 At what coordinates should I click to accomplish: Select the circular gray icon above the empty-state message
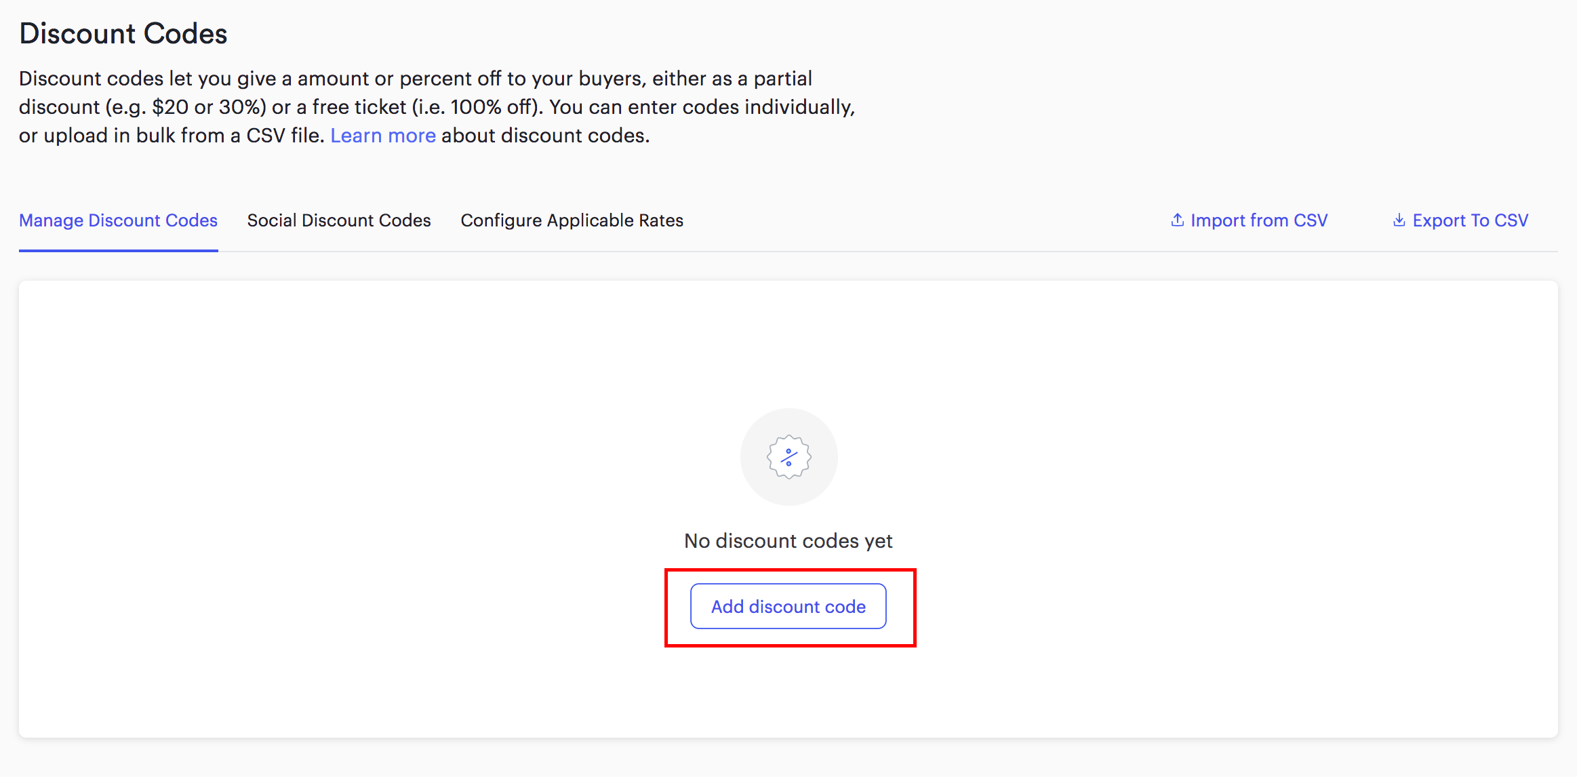click(x=788, y=456)
